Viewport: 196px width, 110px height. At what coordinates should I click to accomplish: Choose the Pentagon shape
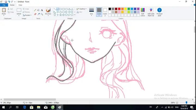(x=60, y=12)
